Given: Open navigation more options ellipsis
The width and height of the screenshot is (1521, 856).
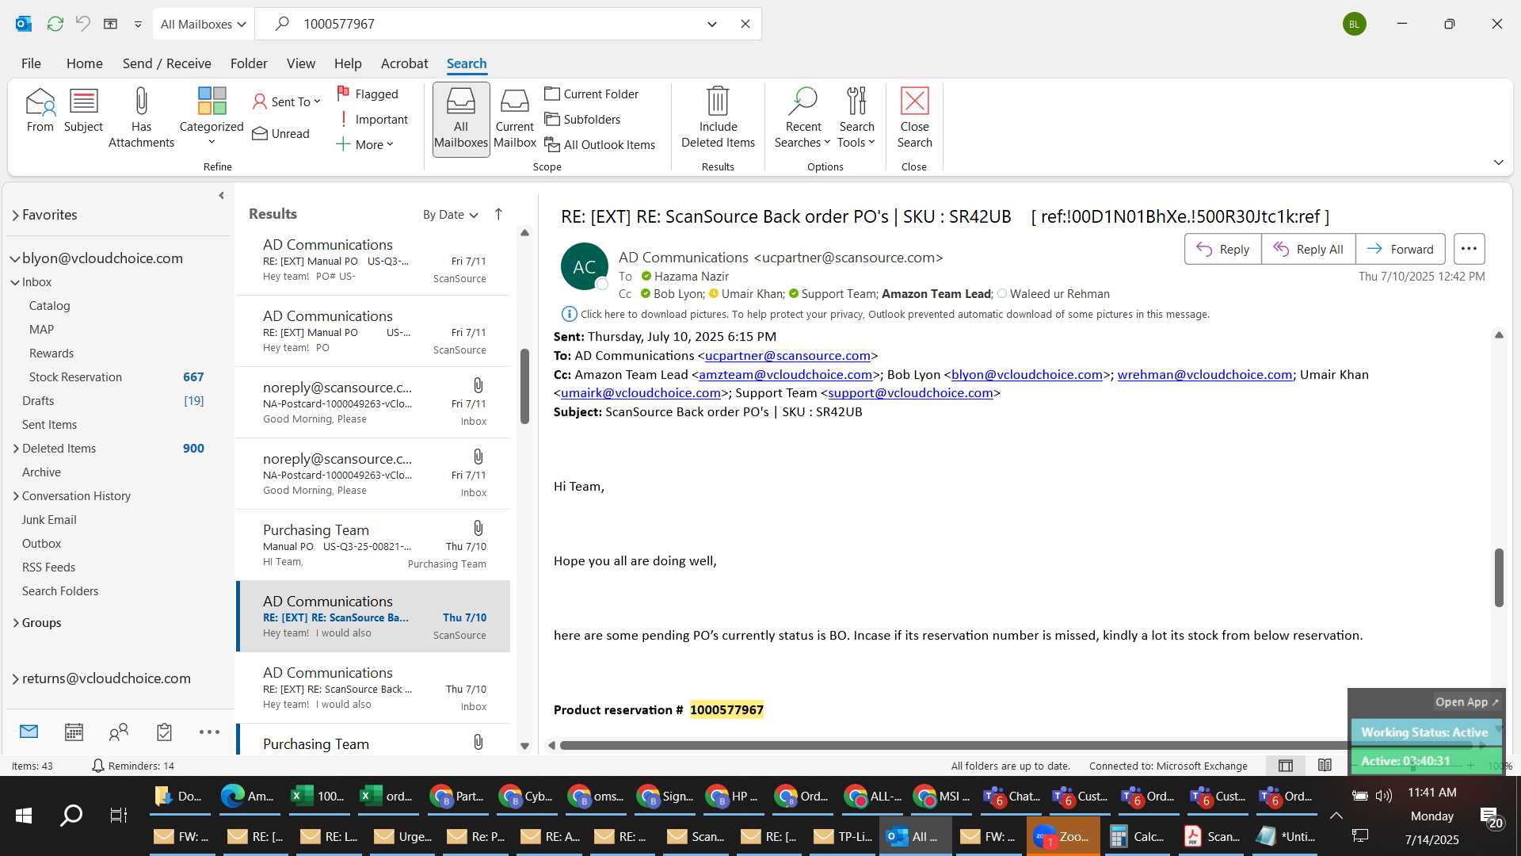Looking at the screenshot, I should [x=209, y=732].
